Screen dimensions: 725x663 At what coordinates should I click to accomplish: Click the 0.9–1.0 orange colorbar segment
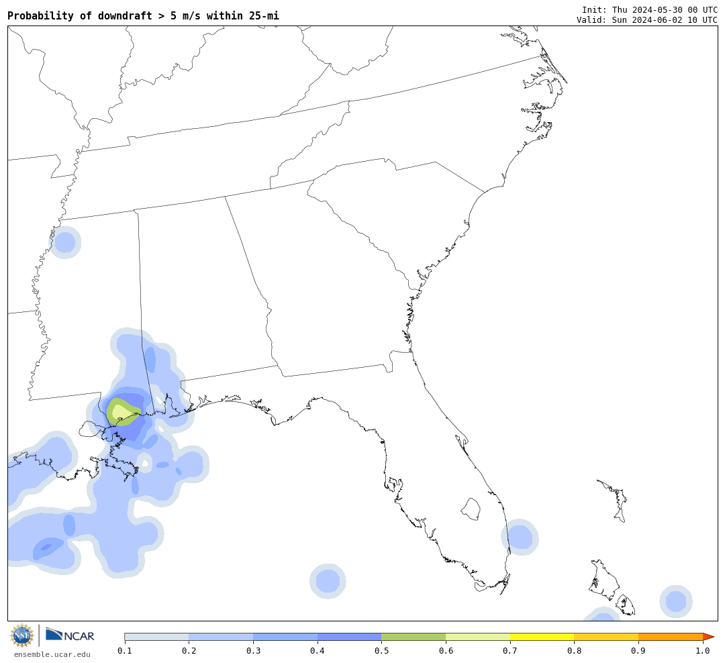point(671,637)
